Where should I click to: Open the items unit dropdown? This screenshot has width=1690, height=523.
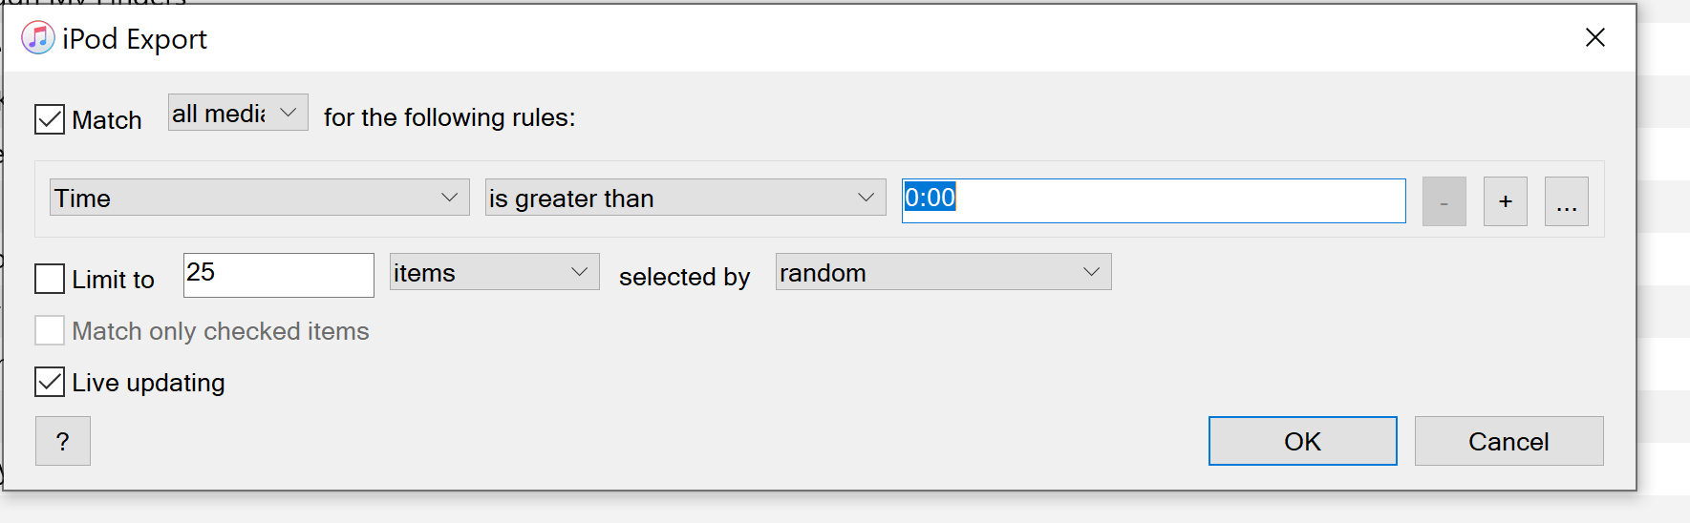click(494, 272)
